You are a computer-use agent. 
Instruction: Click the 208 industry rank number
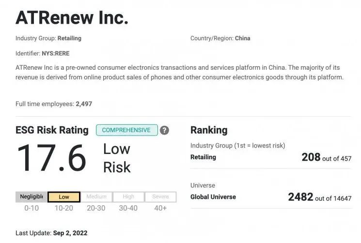tap(311, 157)
